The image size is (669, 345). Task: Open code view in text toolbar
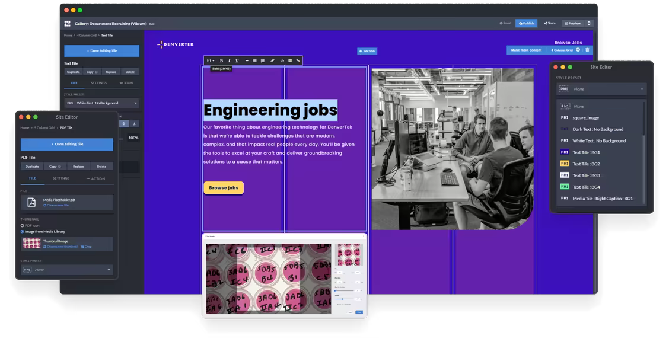(x=282, y=60)
